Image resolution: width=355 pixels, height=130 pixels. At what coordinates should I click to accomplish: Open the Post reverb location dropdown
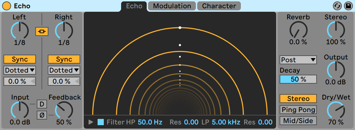(298, 60)
